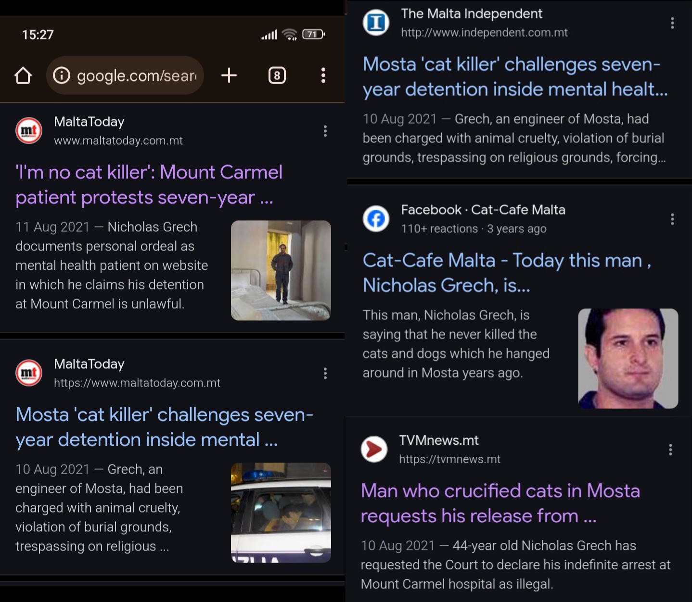Tap the browser home icon

click(x=23, y=75)
